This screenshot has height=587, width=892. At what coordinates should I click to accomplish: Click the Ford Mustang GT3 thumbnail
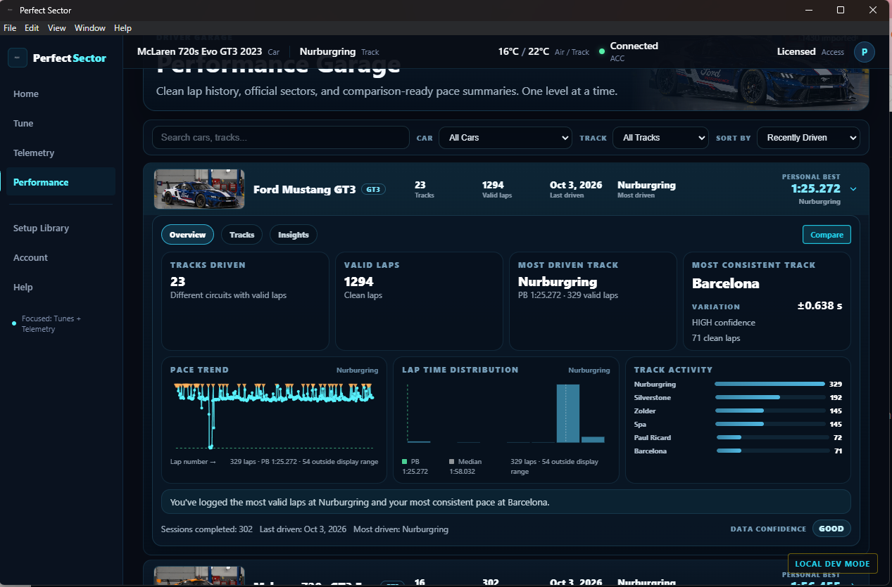[x=199, y=189]
